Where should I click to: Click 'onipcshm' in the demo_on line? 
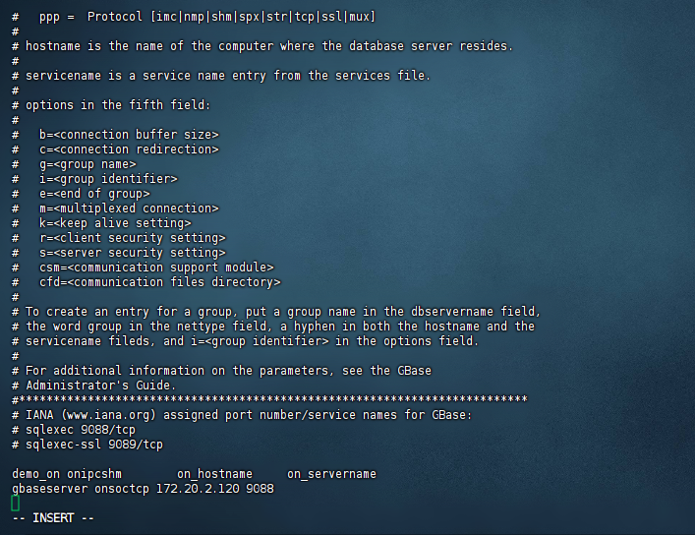click(x=95, y=473)
